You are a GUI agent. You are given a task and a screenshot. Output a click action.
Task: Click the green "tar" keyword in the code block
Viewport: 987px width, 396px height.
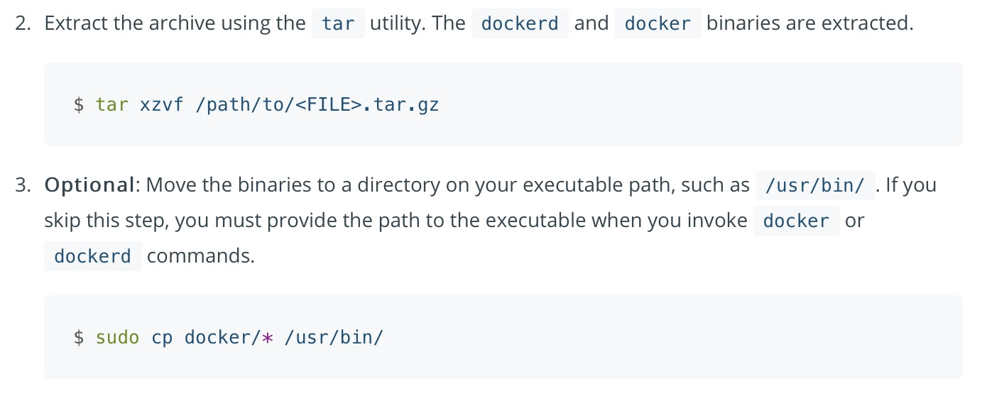click(112, 105)
